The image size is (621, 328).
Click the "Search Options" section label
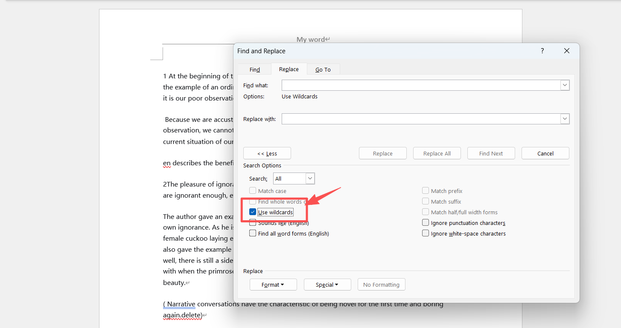click(262, 165)
